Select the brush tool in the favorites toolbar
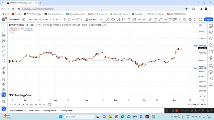Screen dimensions: 214x120 (150, 20)
